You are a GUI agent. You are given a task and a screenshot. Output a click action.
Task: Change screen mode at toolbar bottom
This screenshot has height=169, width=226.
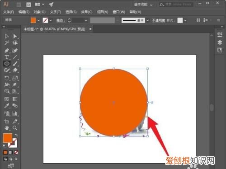click(x=11, y=166)
